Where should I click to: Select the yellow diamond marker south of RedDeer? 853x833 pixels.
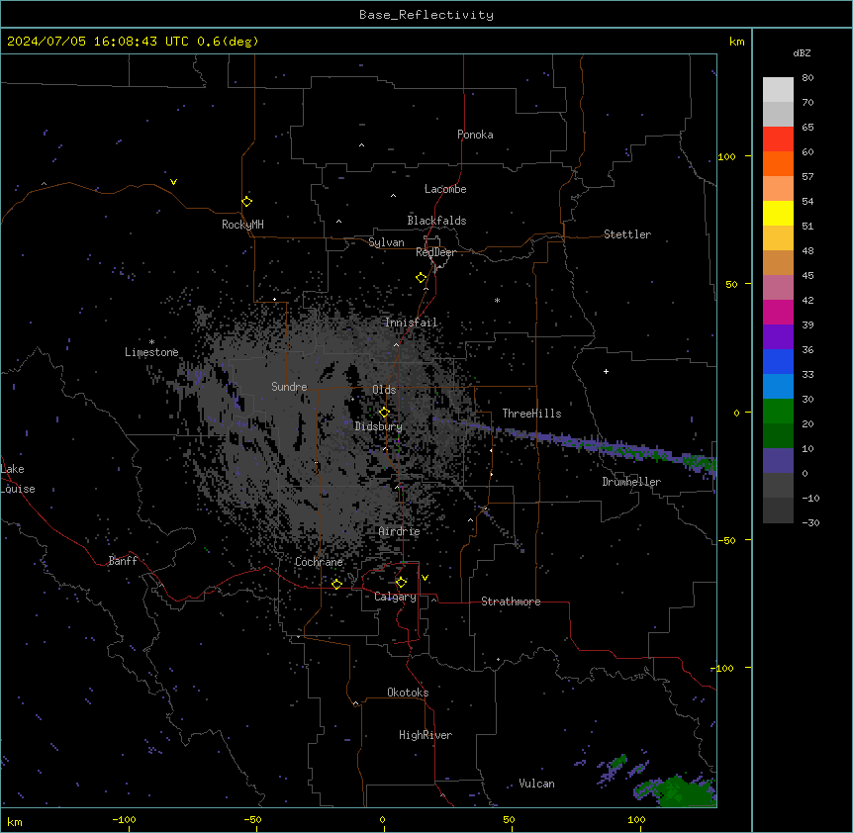point(422,278)
